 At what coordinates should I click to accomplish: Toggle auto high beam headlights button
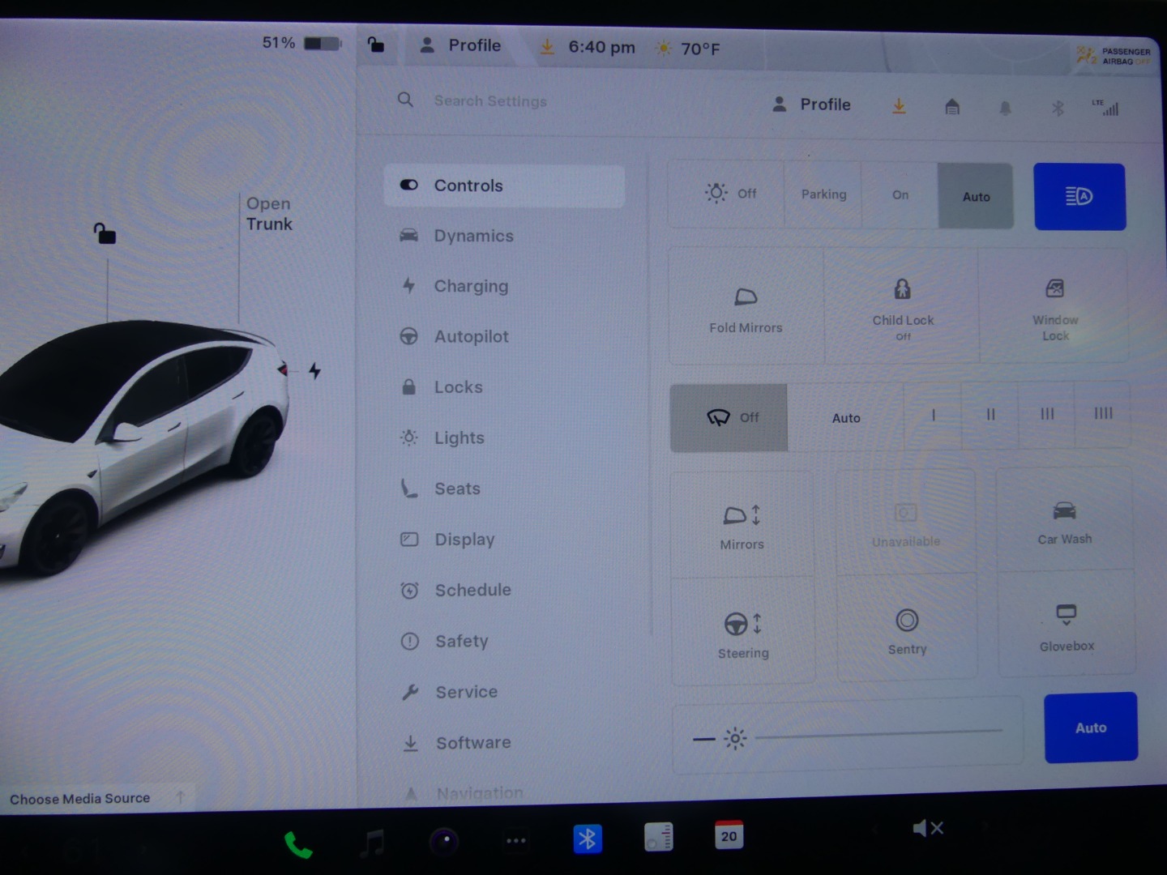click(x=1079, y=197)
